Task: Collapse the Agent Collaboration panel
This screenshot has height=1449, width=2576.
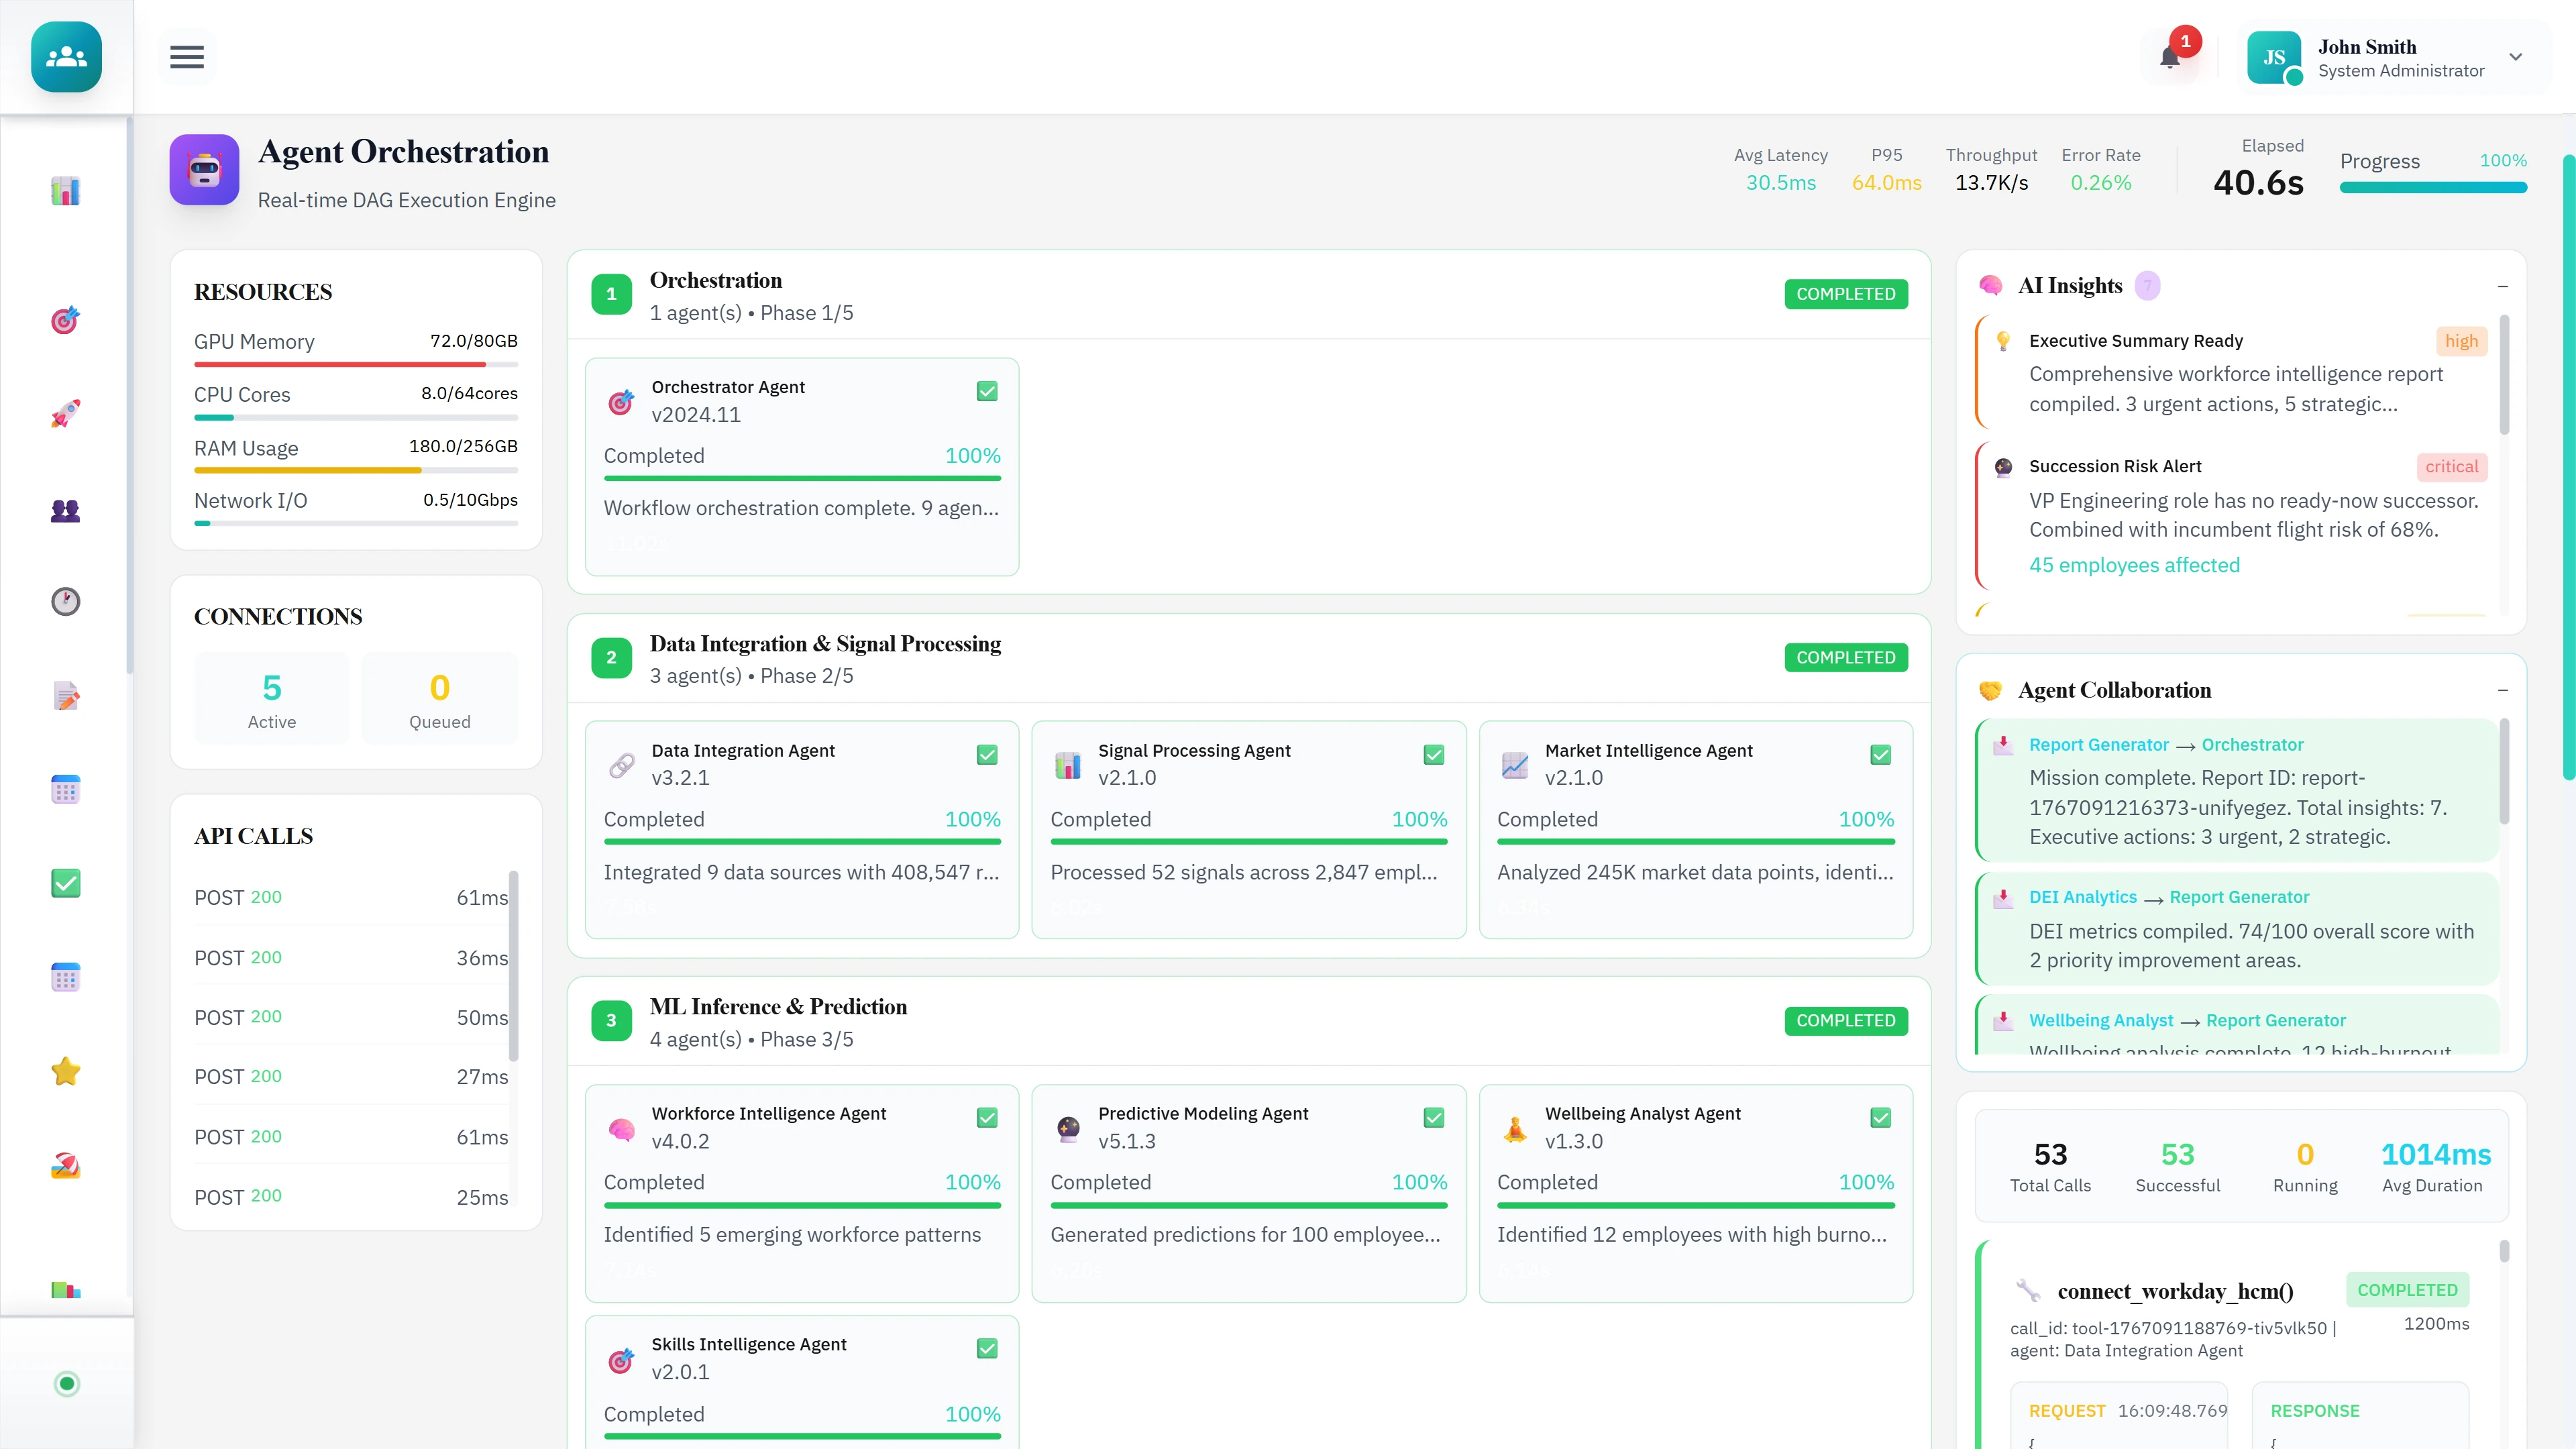Action: [2503, 690]
